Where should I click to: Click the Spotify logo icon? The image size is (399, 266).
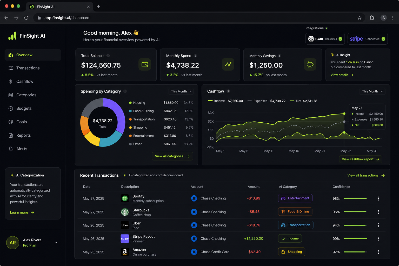(125, 198)
